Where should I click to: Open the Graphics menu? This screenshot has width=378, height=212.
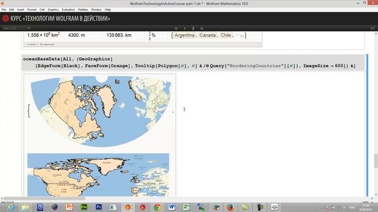(53, 9)
